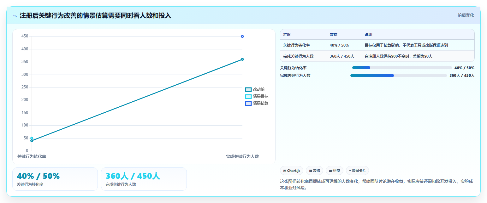Click the y-axis tick label 450
487x203 pixels.
25,36
